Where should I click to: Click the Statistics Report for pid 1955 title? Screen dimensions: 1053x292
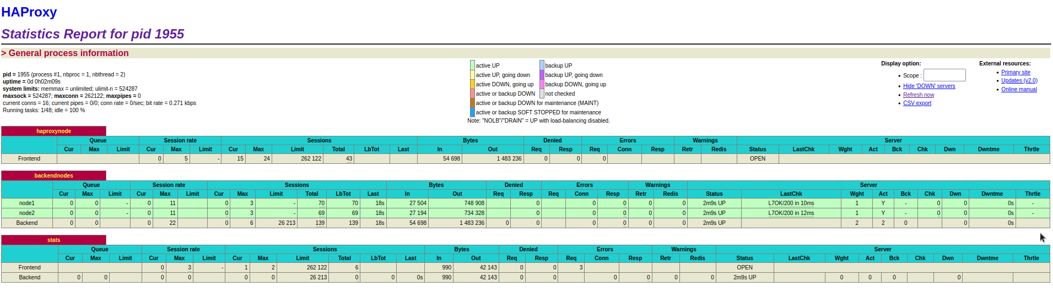(93, 34)
